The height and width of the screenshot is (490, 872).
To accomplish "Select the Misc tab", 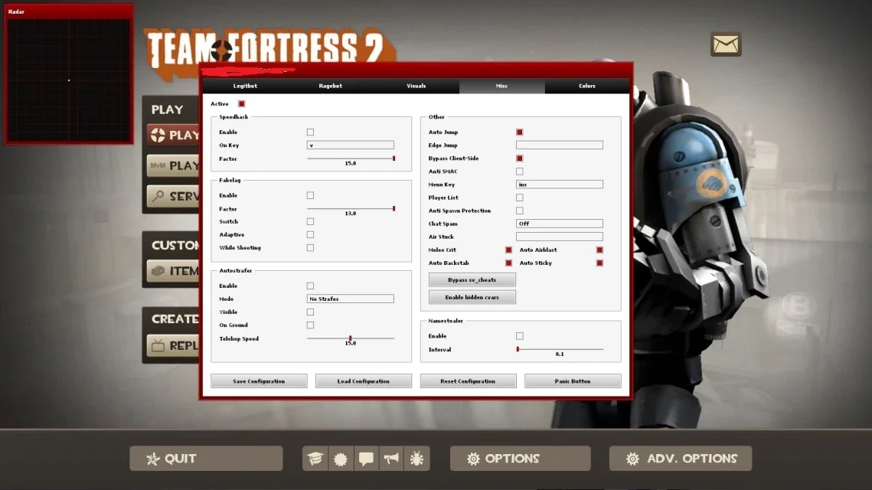I will tap(501, 86).
